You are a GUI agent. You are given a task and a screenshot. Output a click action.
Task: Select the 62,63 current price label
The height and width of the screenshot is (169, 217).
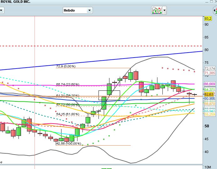click(209, 94)
